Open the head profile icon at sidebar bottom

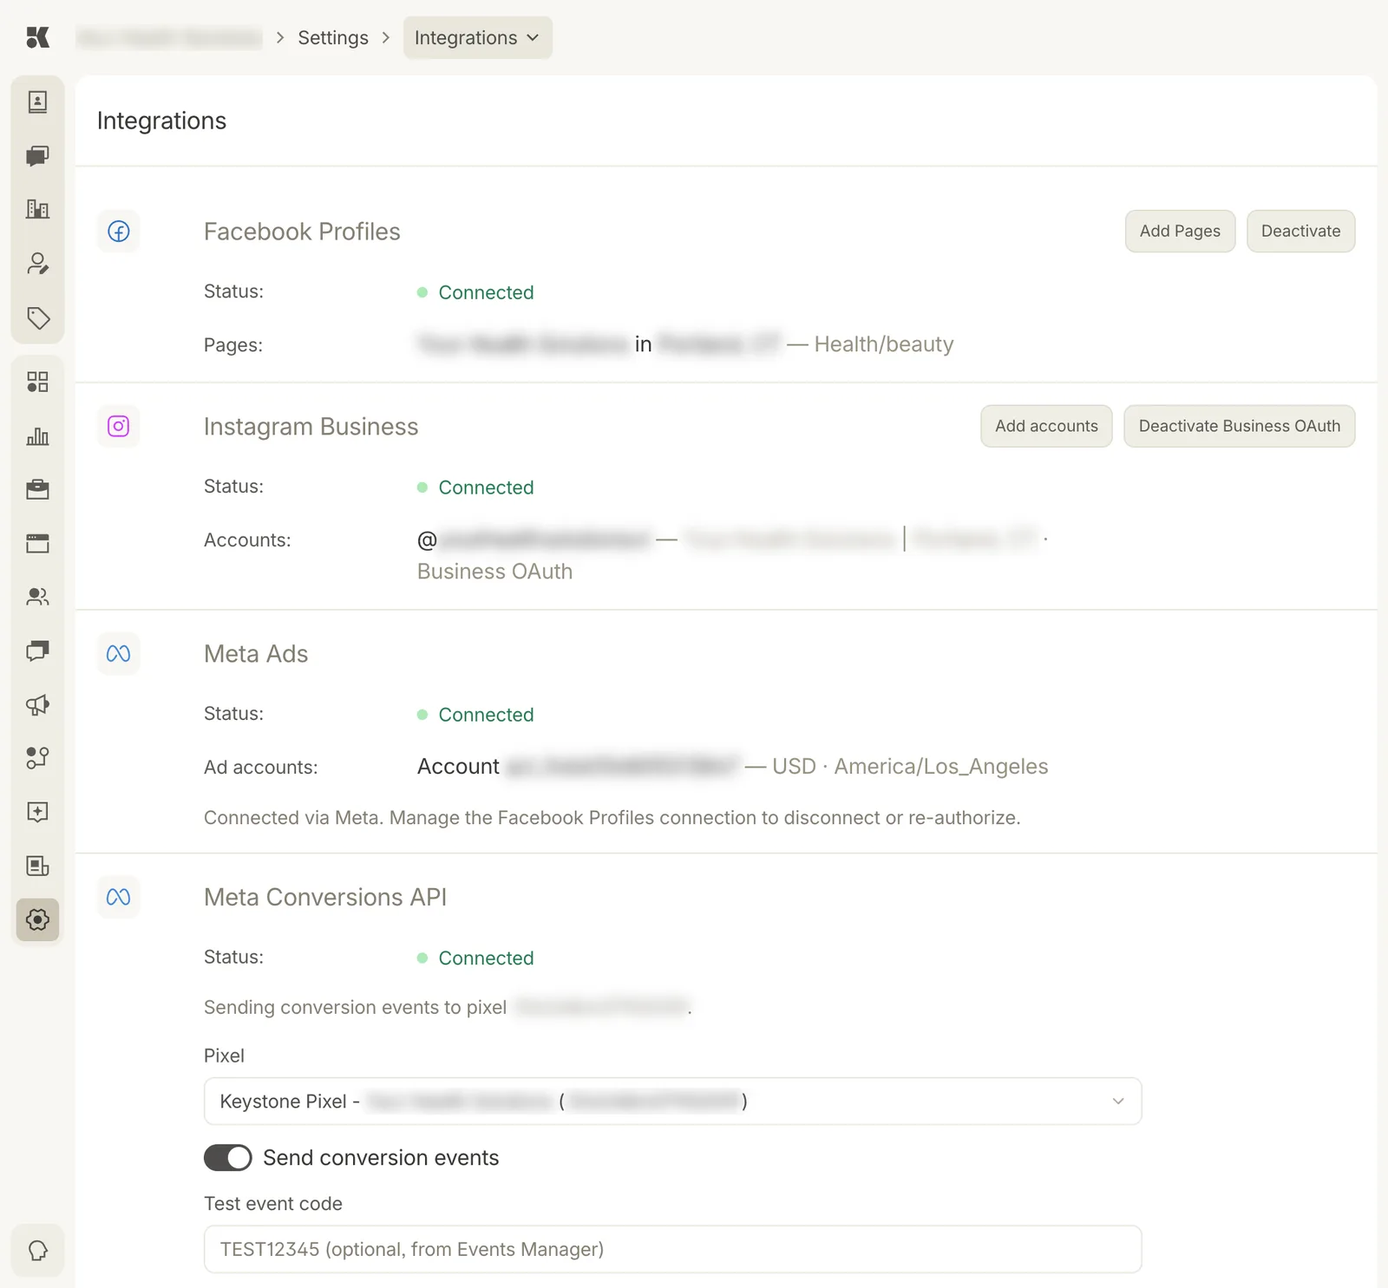click(x=37, y=1251)
